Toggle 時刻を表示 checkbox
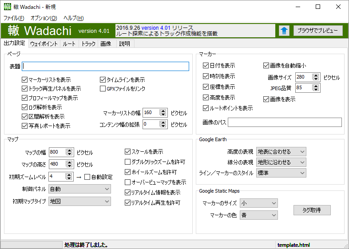The width and height of the screenshot is (349, 249). (x=206, y=76)
